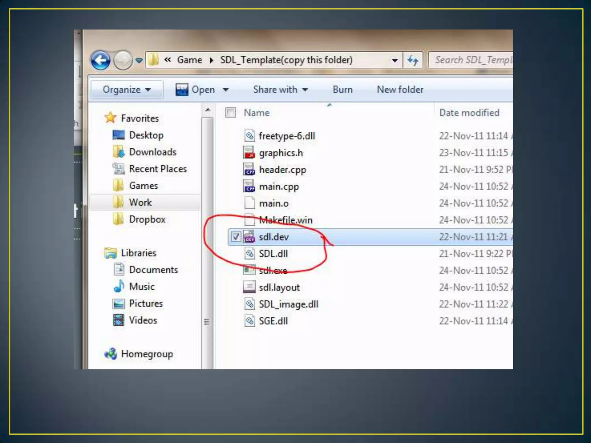Viewport: 591px width, 443px height.
Task: Open the Share with dropdown
Action: tap(280, 90)
